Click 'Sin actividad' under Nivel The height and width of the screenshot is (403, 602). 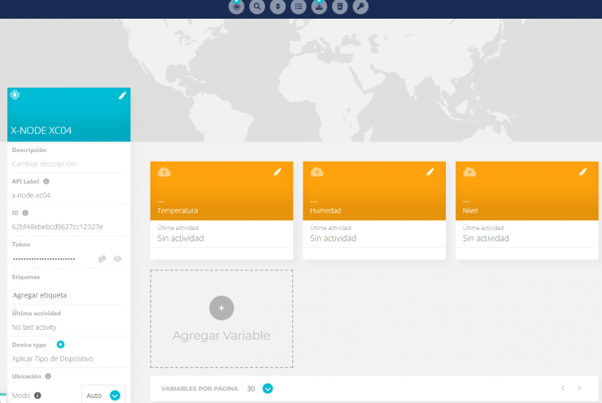coord(486,238)
